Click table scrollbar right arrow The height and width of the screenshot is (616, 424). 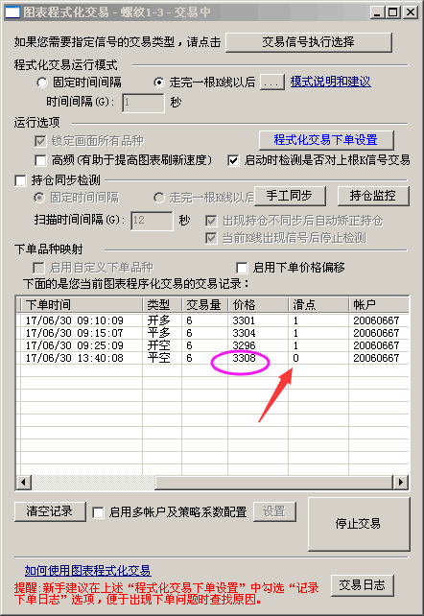[400, 482]
